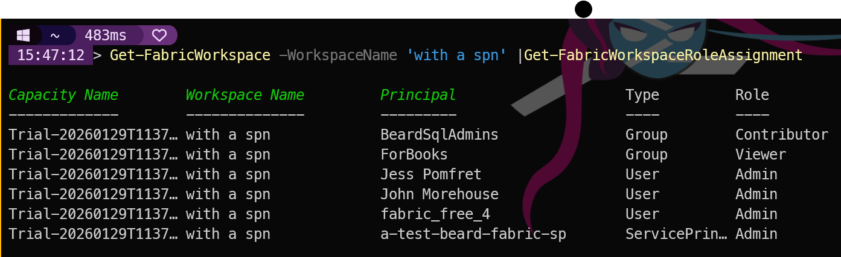Screen dimensions: 841x257
Task: Click the -WorkspaceName parameter
Action: click(338, 55)
